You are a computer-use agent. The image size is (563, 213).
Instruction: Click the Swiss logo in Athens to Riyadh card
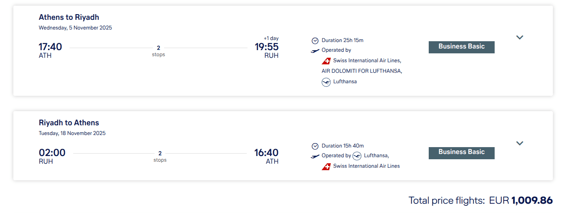pos(326,61)
